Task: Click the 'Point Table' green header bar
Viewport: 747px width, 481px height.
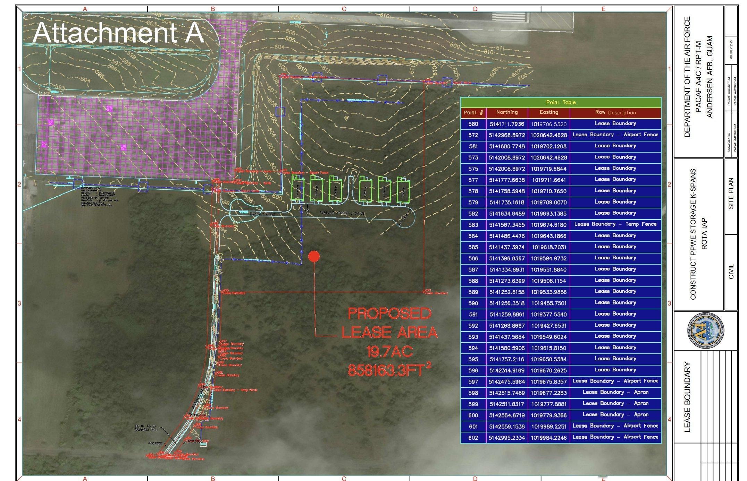Action: [x=561, y=103]
